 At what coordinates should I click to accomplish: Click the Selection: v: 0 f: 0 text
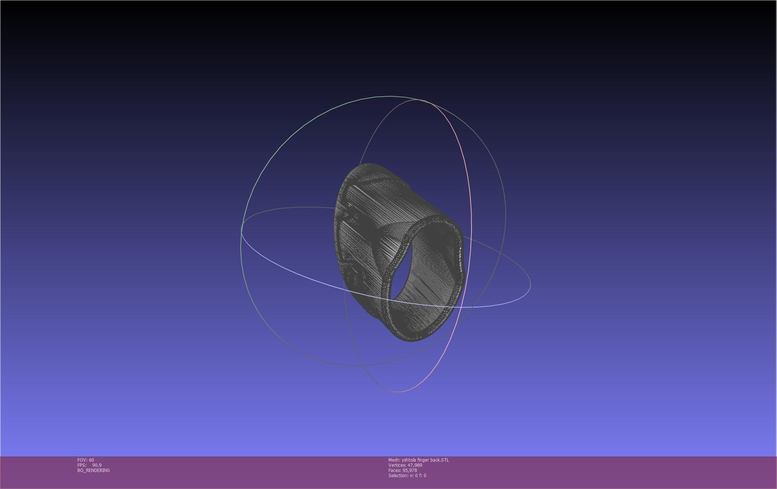point(407,476)
